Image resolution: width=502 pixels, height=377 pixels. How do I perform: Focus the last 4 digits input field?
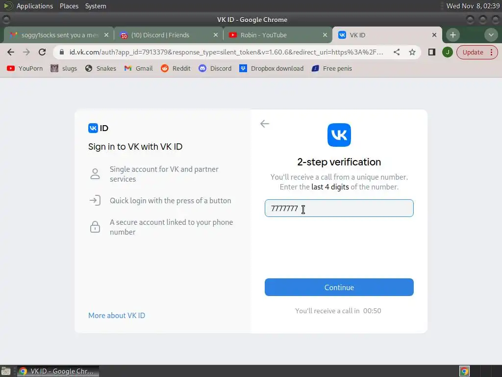339,208
